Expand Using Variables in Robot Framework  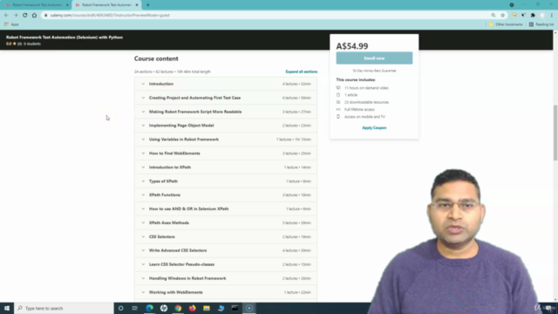tap(226, 140)
